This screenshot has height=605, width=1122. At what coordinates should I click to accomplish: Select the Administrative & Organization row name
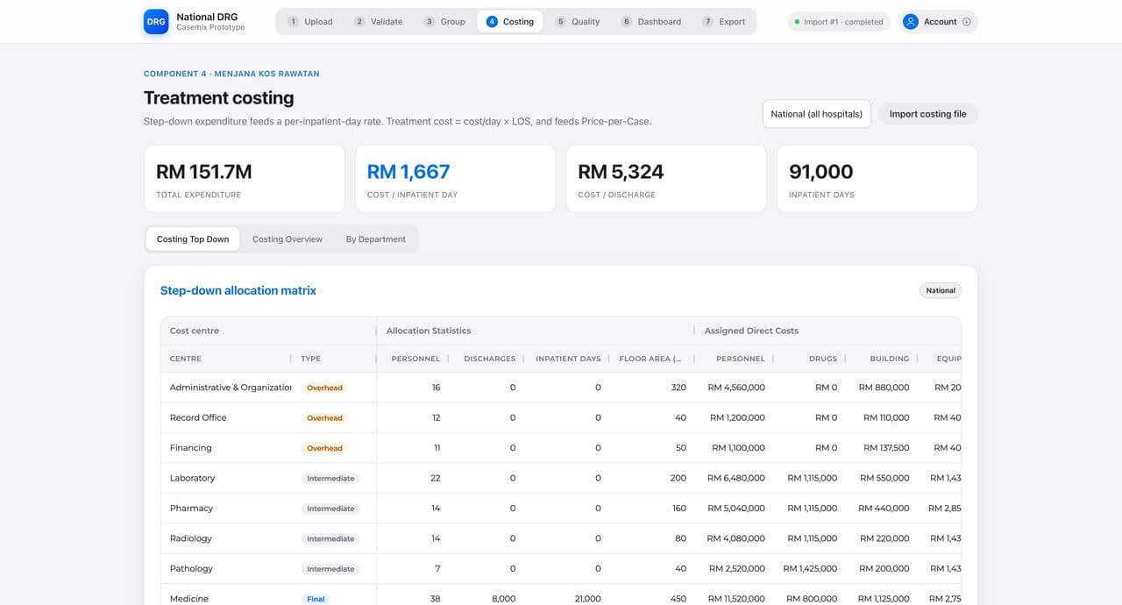pos(231,388)
